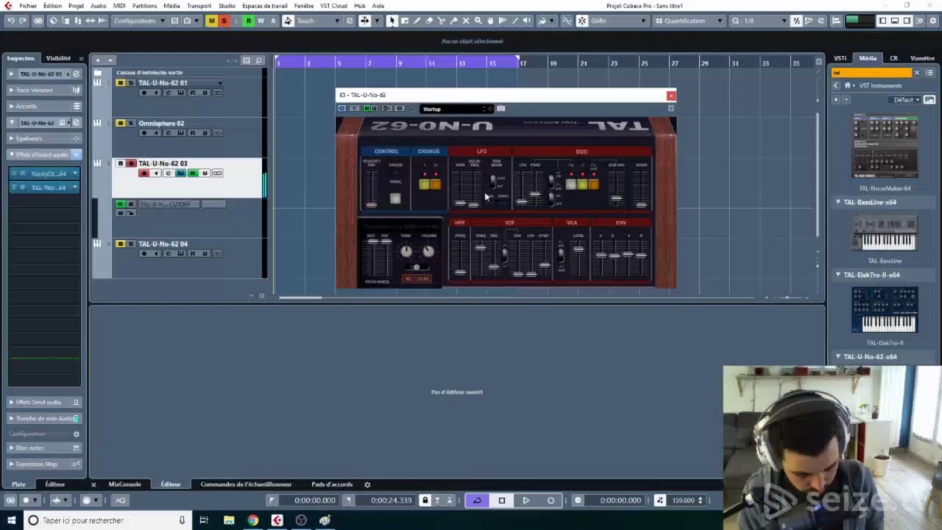Click the Media search field
The image size is (942, 530).
(872, 73)
